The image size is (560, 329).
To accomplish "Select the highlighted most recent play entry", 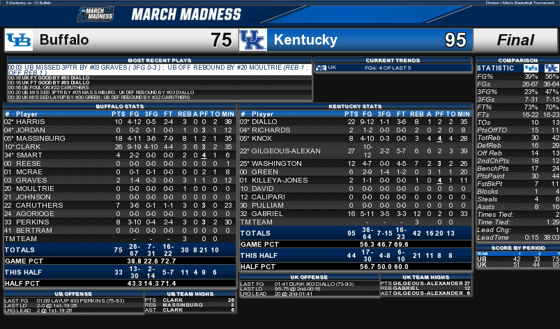I will pyautogui.click(x=160, y=70).
